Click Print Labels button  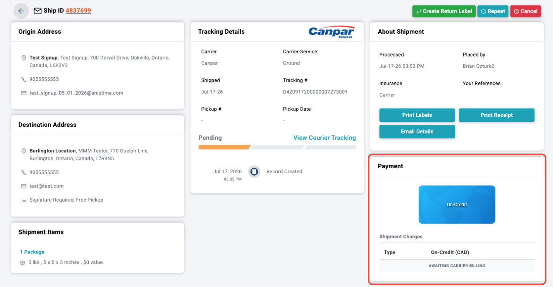[417, 115]
